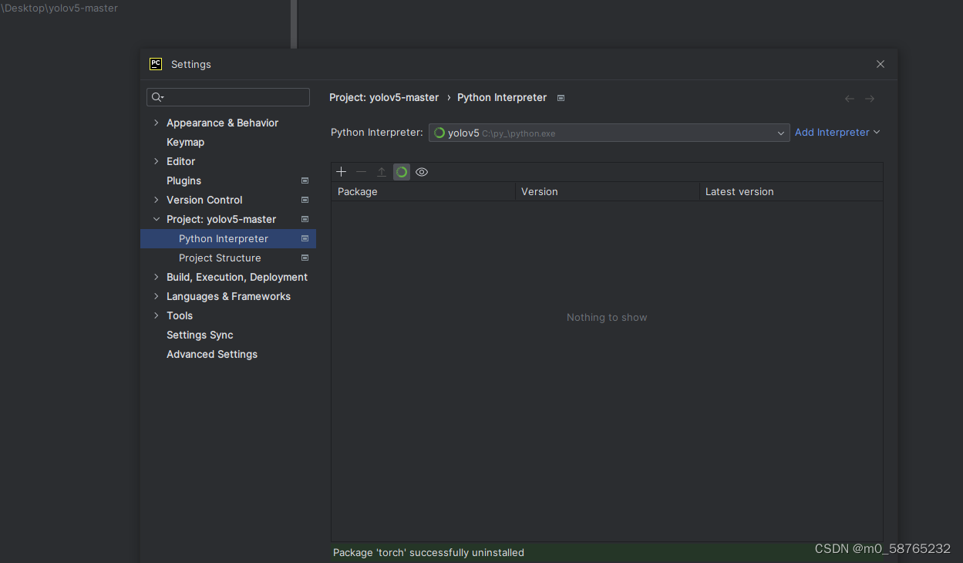Toggle the Use Conda Package Manager icon
Viewport: 963px width, 563px height.
pos(401,171)
